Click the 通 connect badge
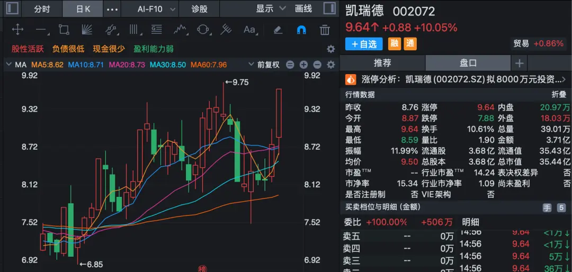572x272 pixels. [410, 44]
